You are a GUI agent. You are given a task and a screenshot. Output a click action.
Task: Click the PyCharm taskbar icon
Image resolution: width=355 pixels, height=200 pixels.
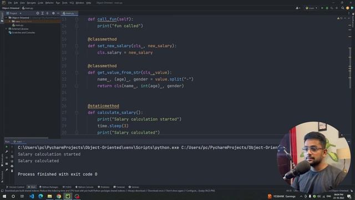[x=68, y=196]
